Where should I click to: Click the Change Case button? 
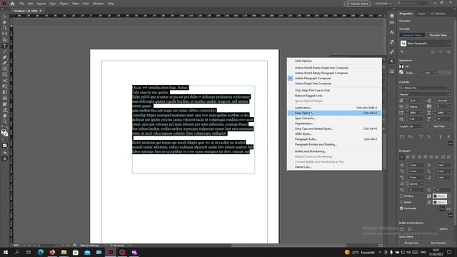tap(411, 243)
